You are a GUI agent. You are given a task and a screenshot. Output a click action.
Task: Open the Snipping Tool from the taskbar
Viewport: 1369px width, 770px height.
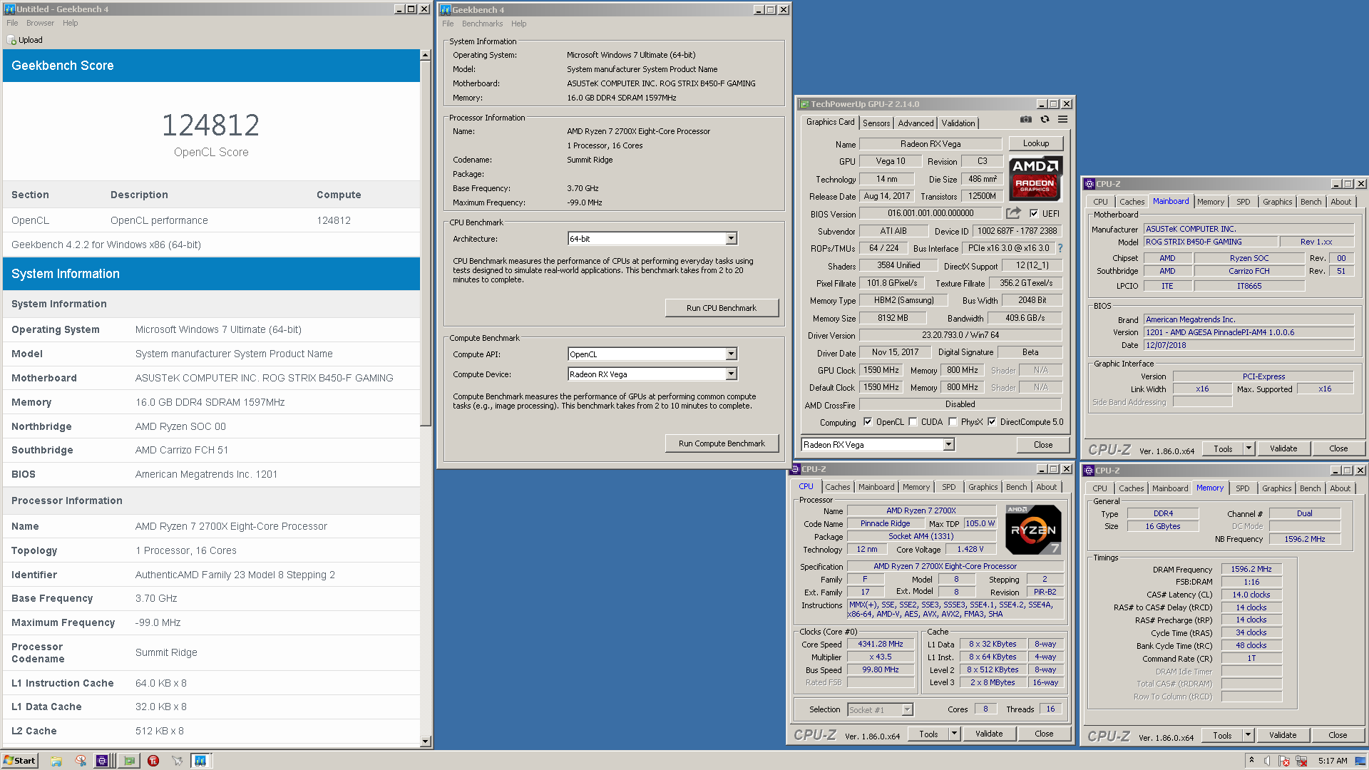point(80,761)
